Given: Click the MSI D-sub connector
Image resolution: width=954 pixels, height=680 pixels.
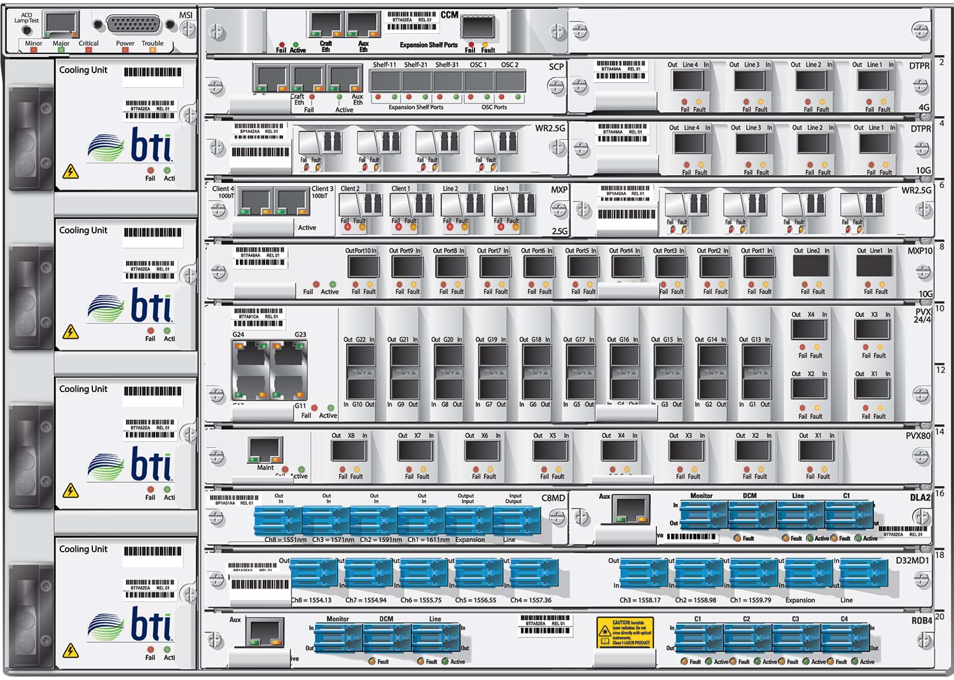Looking at the screenshot, I should point(134,25).
